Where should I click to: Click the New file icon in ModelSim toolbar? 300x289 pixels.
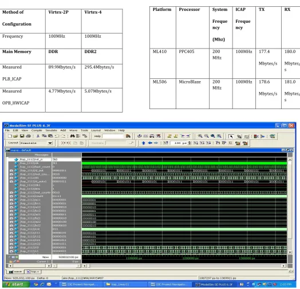[10, 136]
